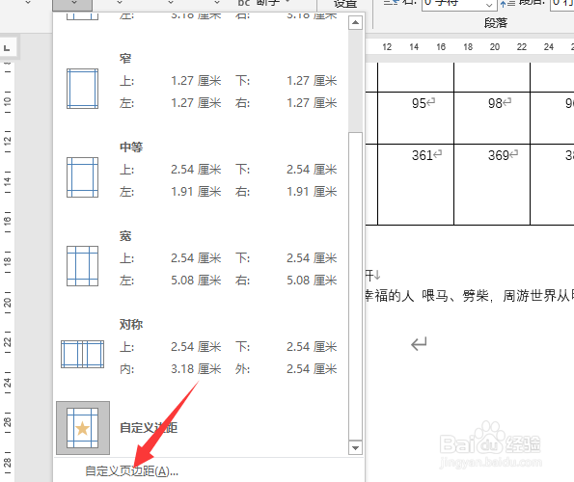Select the 中等 (Moderate) margin preset icon
Viewport: 574px width, 482px height.
82,177
